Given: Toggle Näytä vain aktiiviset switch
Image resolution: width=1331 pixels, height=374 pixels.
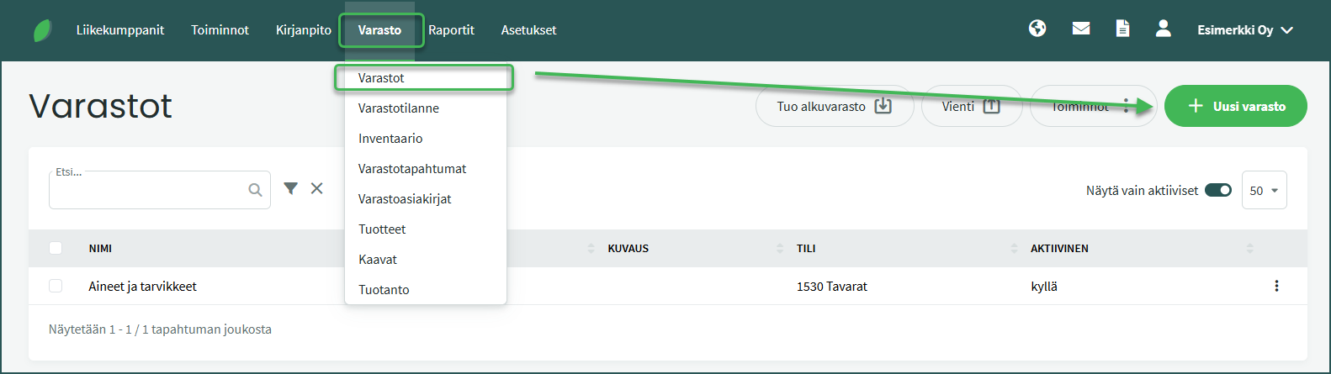Looking at the screenshot, I should click(x=1217, y=190).
